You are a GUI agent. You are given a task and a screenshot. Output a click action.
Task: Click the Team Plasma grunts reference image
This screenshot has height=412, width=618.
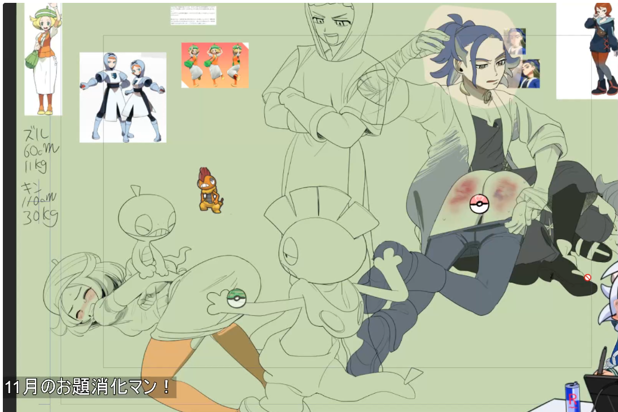coord(122,97)
